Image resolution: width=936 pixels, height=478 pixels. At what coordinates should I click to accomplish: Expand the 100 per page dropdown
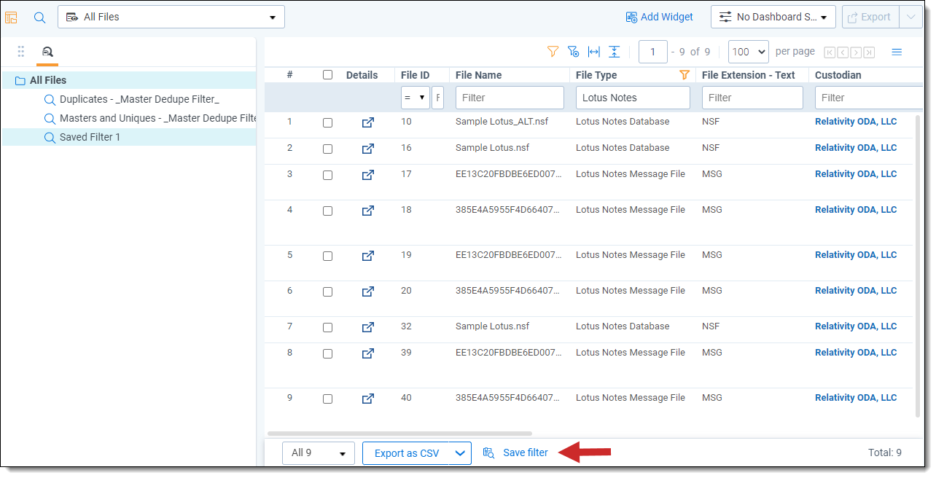749,52
